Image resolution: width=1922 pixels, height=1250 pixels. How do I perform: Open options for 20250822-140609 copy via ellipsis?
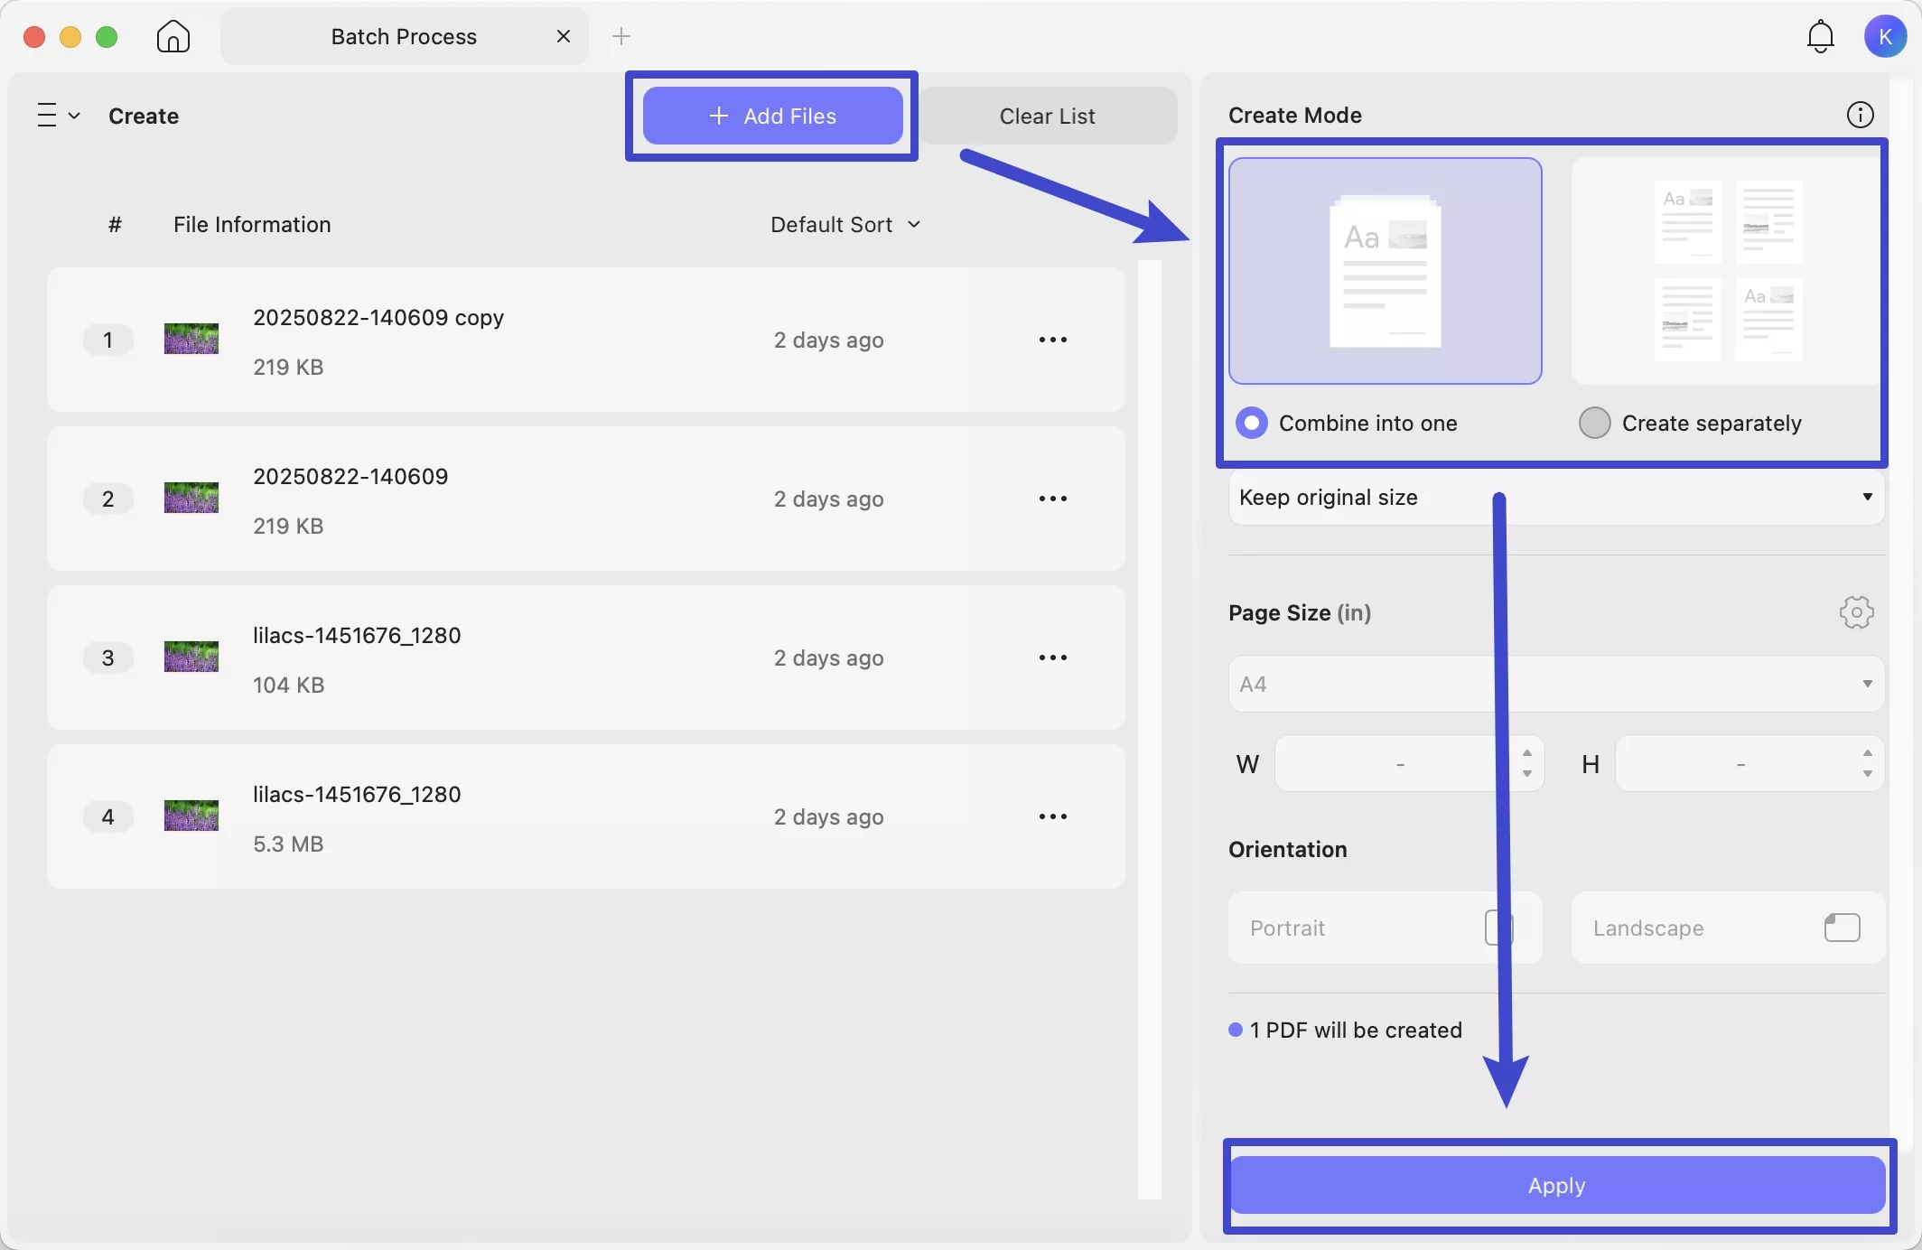pos(1053,339)
